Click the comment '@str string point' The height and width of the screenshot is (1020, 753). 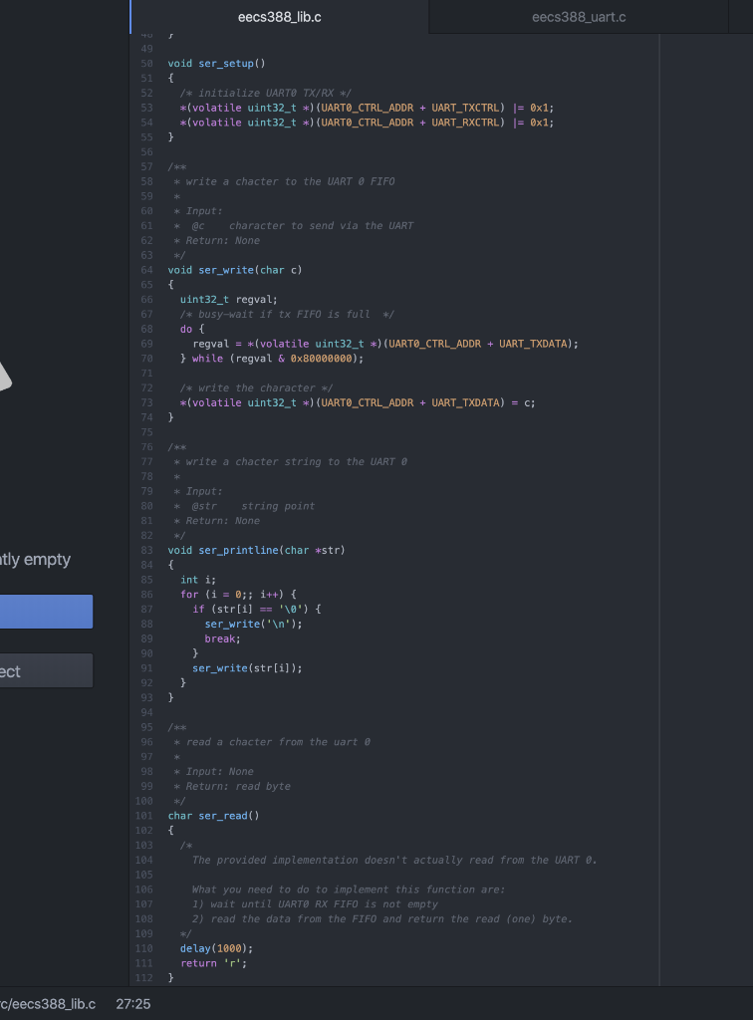(x=244, y=506)
